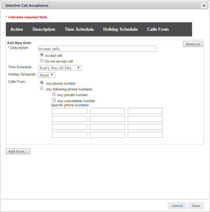This screenshot has height=212, width=210.
Task: Click the bottom-left phone number field
Action: pyautogui.click(x=69, y=135)
